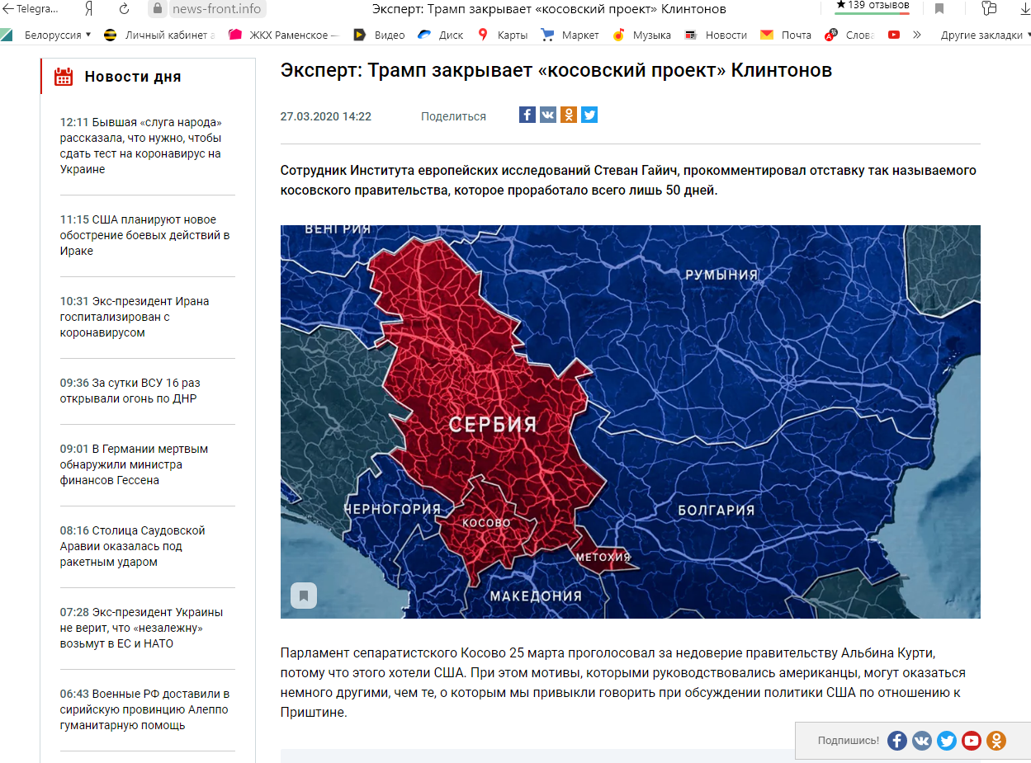Image resolution: width=1031 pixels, height=763 pixels.
Task: Click the Yandex home 'Я' button
Action: [88, 9]
